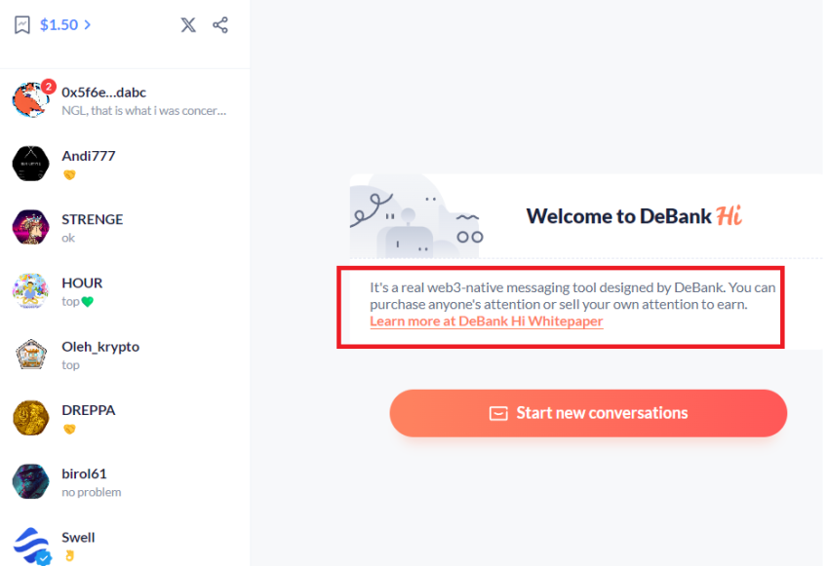The width and height of the screenshot is (828, 566).
Task: Click HOUR's colorful avatar
Action: point(30,290)
